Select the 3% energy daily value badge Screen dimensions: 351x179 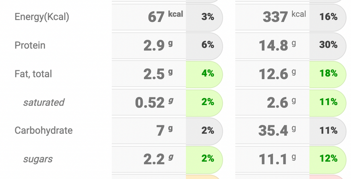click(205, 17)
